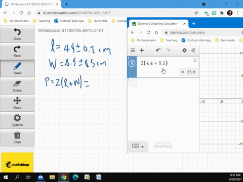Click the Redo tool in the whiteboard sidebar

point(17,52)
